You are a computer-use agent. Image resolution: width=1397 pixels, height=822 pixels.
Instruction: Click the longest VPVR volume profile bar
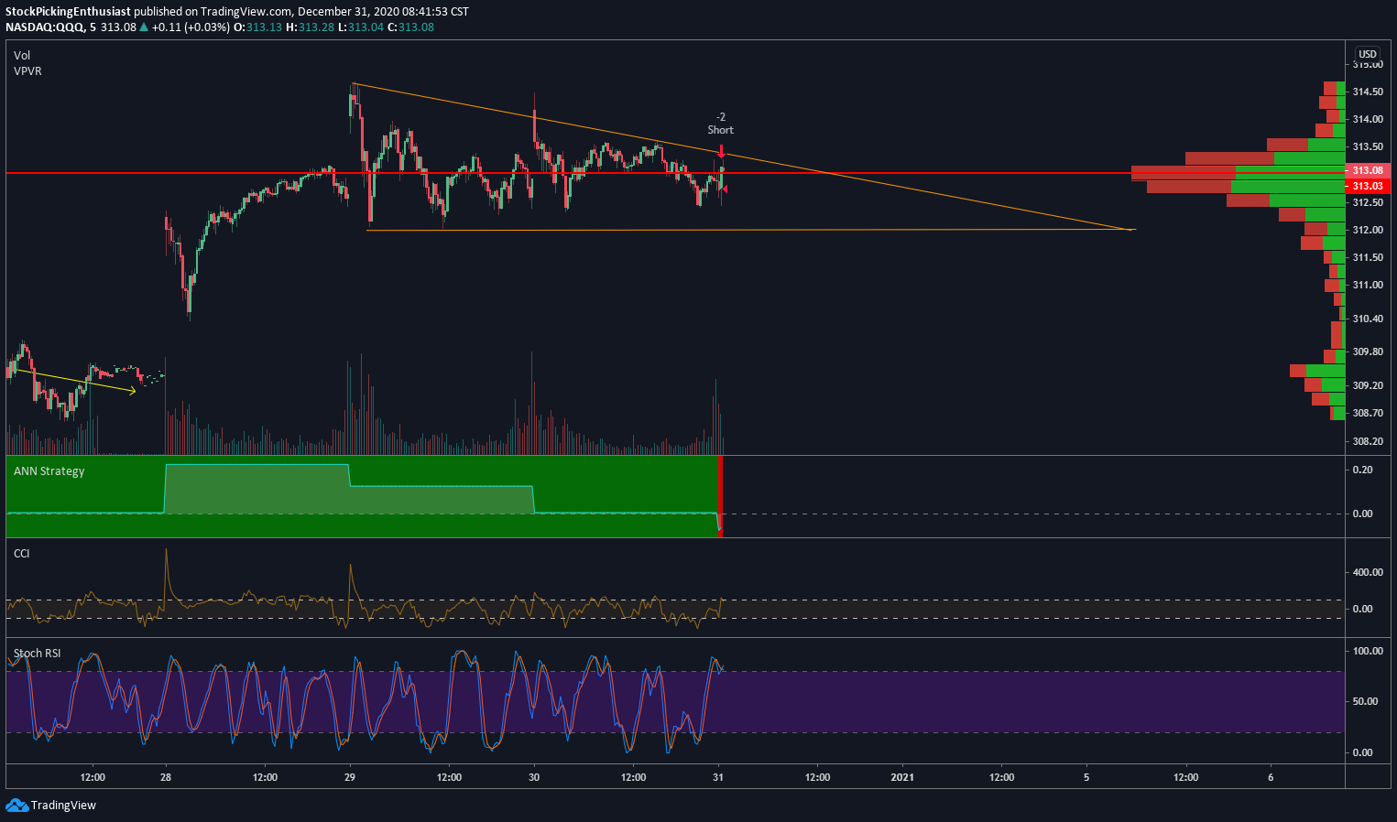pyautogui.click(x=1238, y=172)
